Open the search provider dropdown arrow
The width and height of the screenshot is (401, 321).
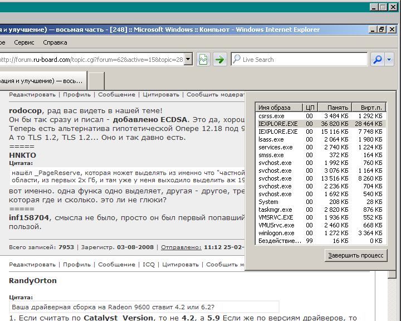pyautogui.click(x=389, y=60)
